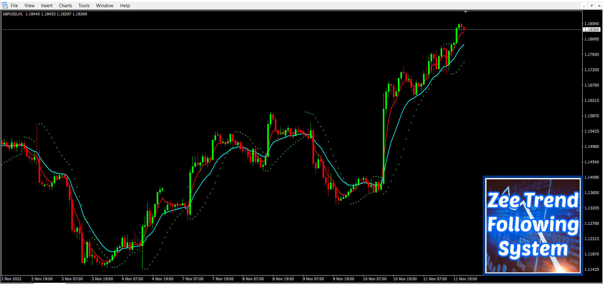This screenshot has height=284, width=603.
Task: Click the highlighted current price tag 1.18369
Action: [x=592, y=30]
